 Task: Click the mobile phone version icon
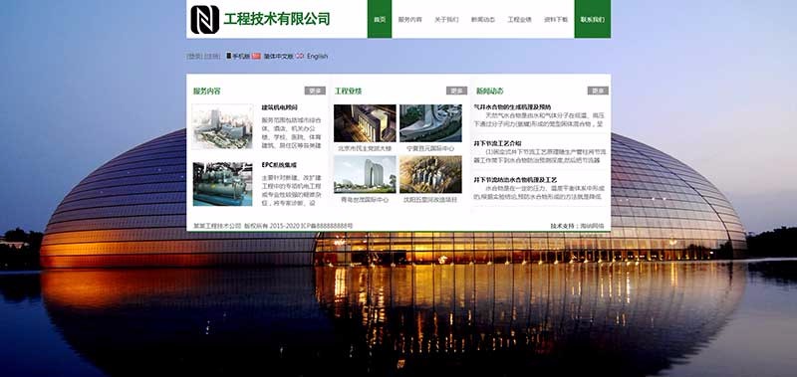[229, 56]
